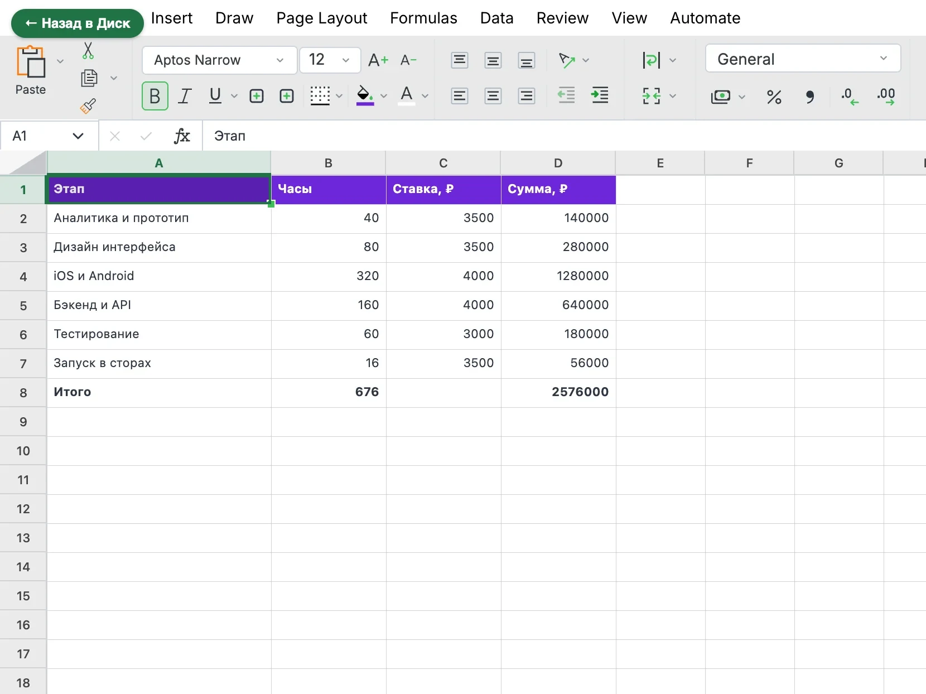Toggle underline formatting
The width and height of the screenshot is (926, 694).
(x=215, y=96)
